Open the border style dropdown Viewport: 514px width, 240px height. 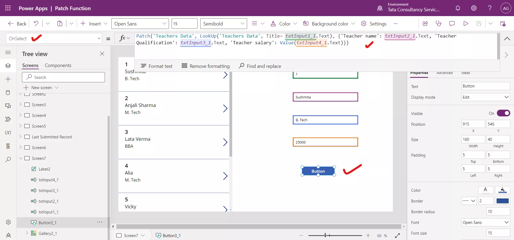[x=469, y=201]
